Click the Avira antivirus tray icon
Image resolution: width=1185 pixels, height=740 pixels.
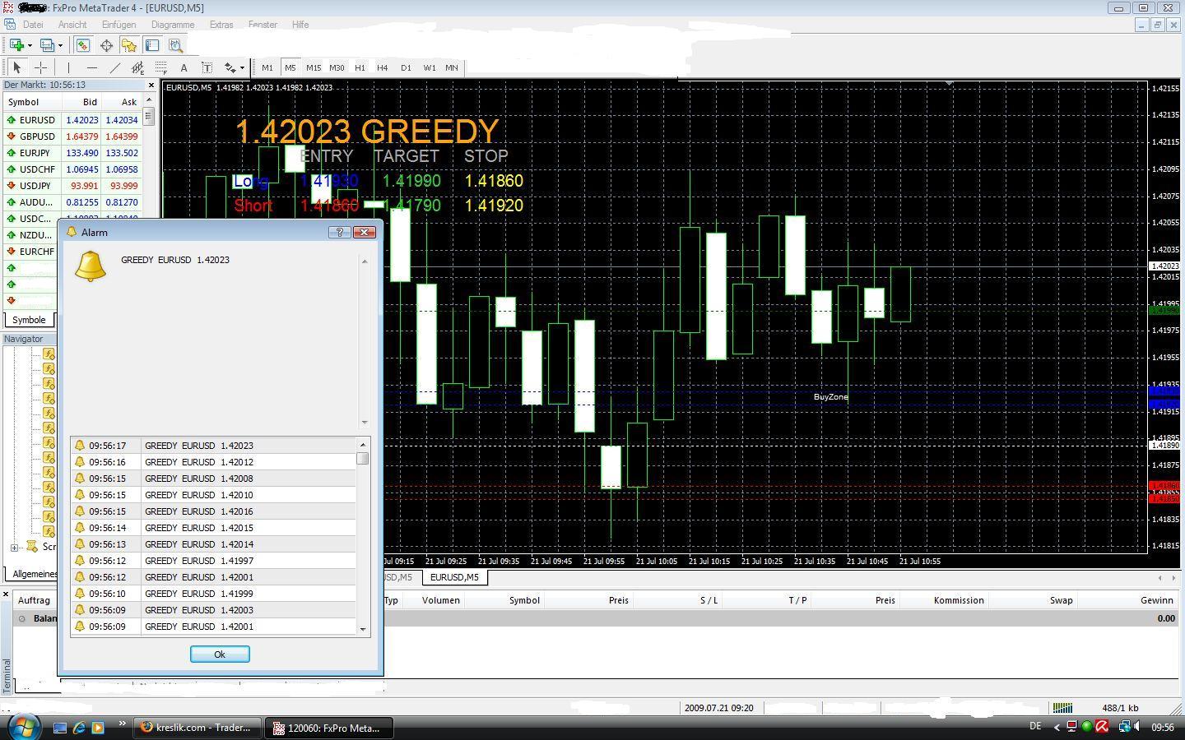[1103, 727]
